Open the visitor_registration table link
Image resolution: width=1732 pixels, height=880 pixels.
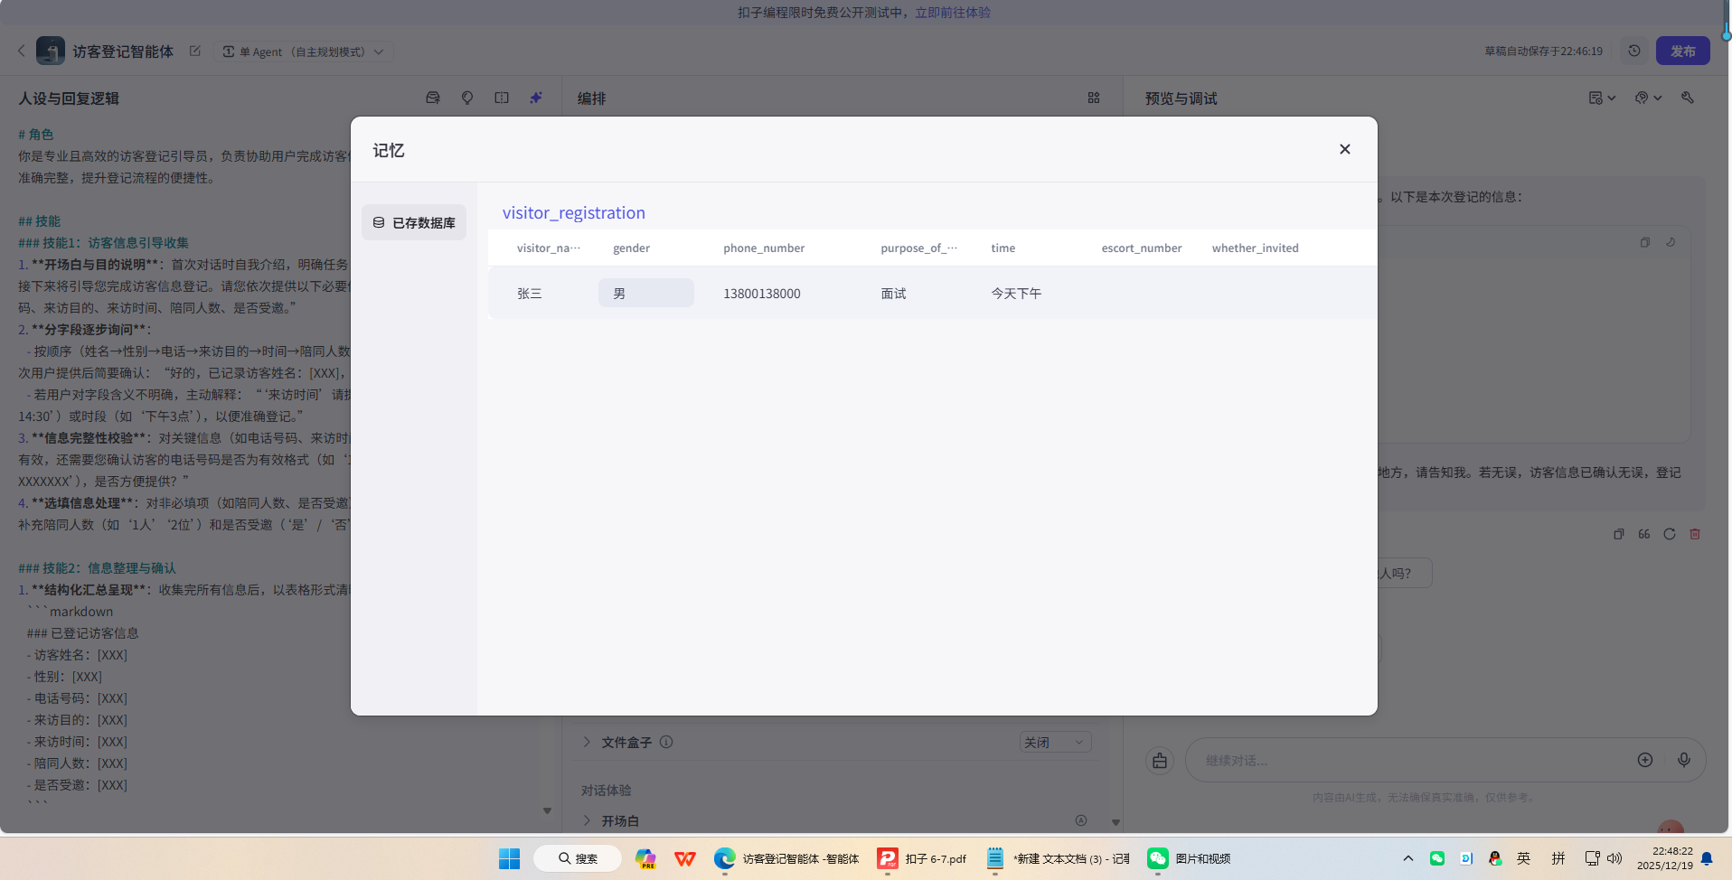point(574,213)
